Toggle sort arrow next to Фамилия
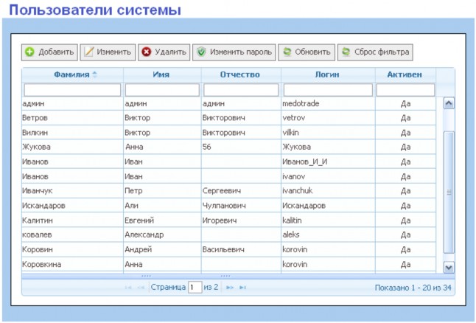This screenshot has width=476, height=323. pos(95,74)
